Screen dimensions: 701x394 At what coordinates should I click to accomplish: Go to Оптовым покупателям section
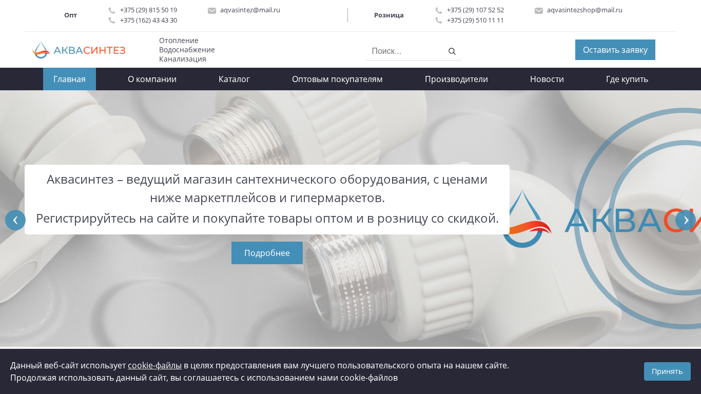pos(337,79)
